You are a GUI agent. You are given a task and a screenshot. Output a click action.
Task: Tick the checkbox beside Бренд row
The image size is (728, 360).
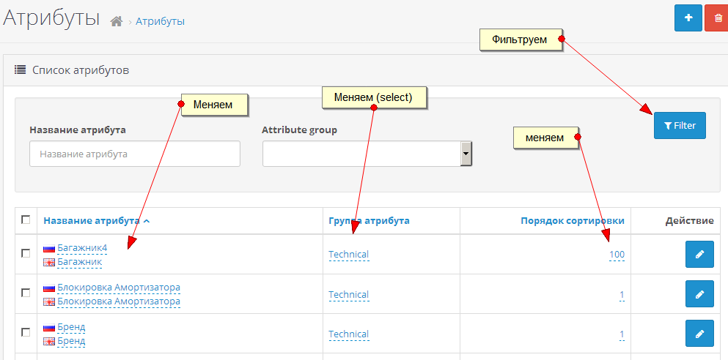26,333
